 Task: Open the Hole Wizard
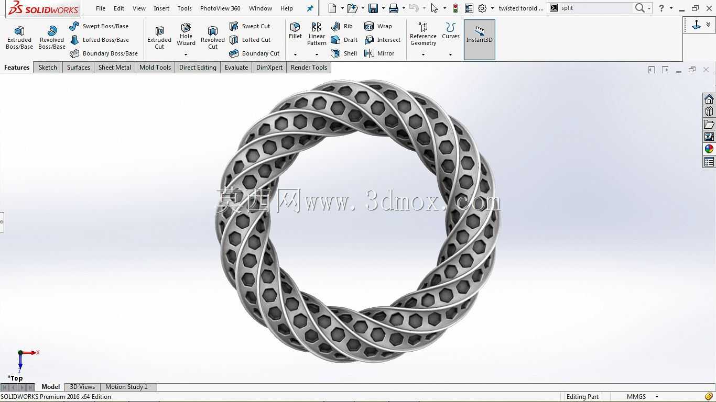click(x=186, y=35)
